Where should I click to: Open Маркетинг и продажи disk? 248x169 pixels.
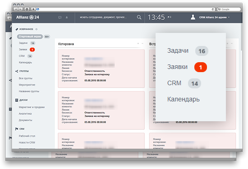point(32,107)
